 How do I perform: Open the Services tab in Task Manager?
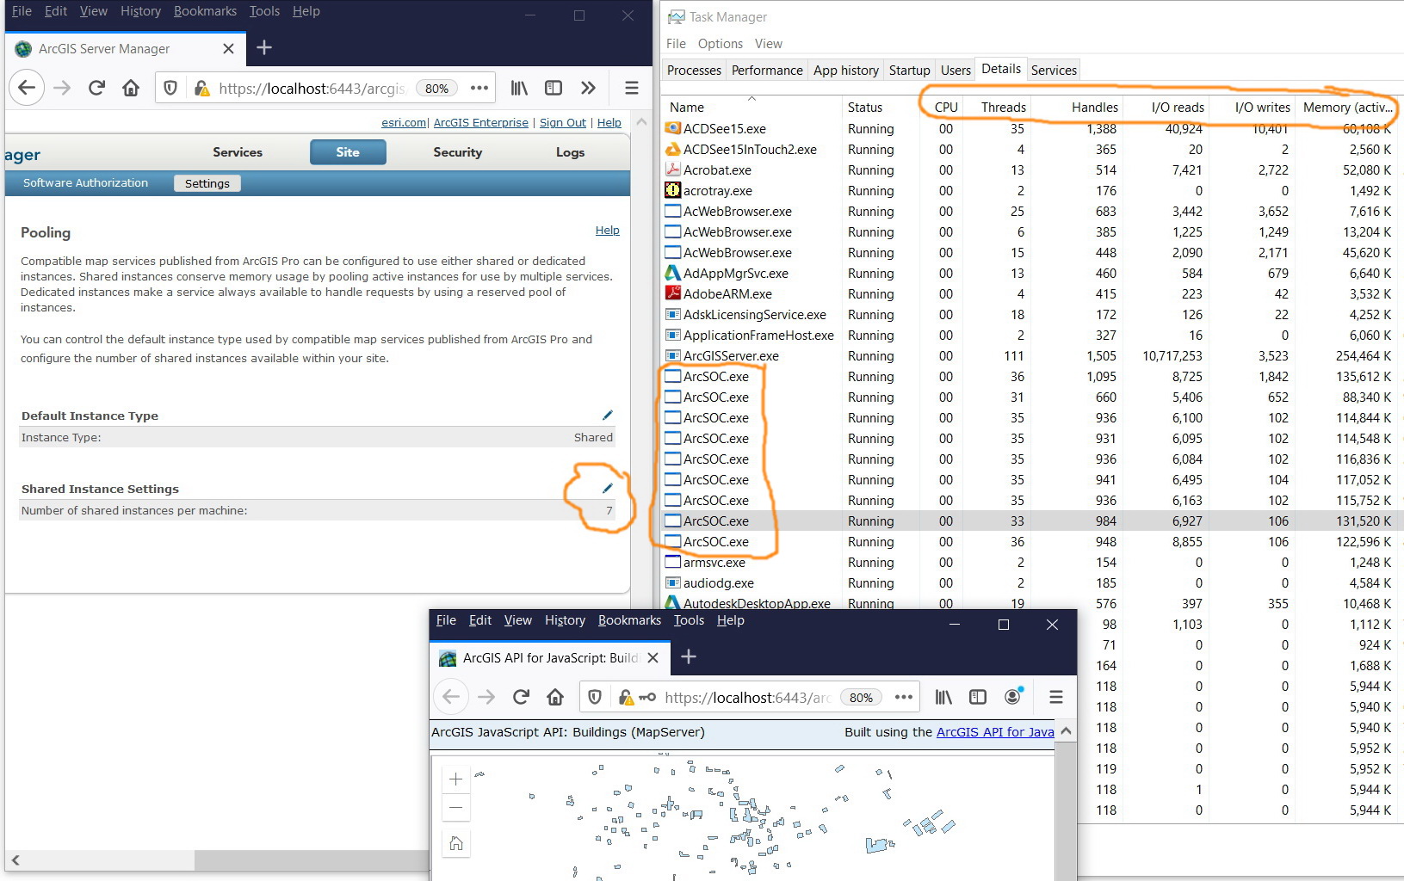point(1054,71)
